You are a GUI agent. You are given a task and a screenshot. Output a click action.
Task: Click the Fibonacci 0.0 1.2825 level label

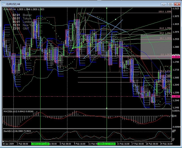click(x=166, y=54)
